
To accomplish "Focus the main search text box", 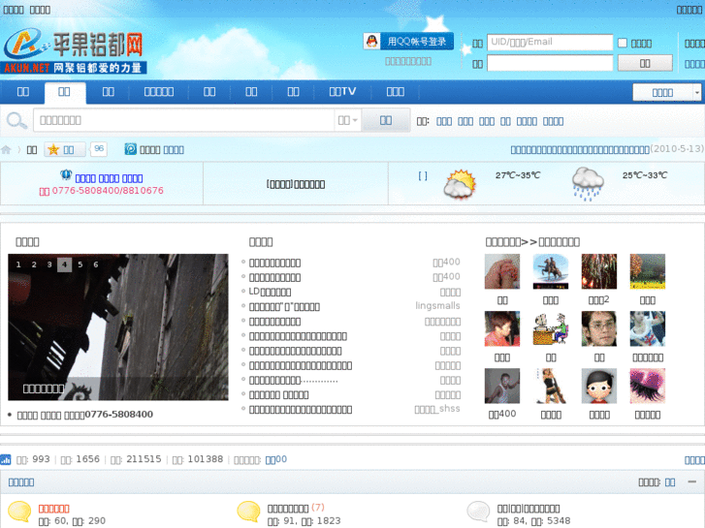I will 184,120.
